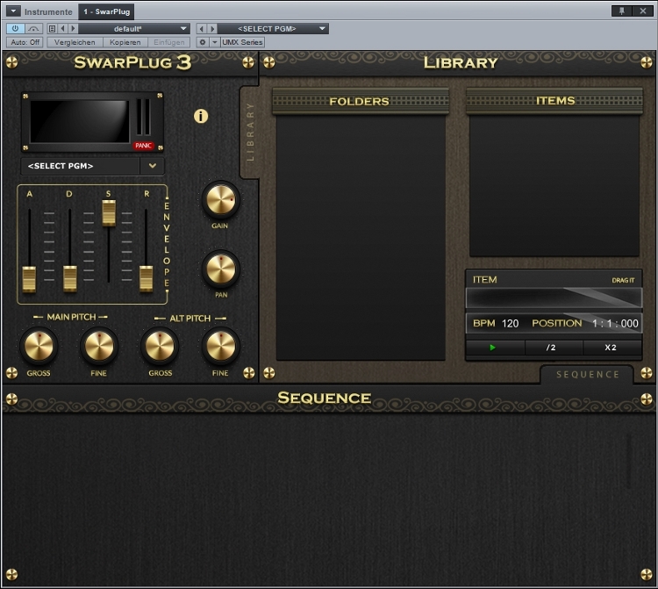Toggle the plugin power bypass button
658x589 pixels.
(x=16, y=29)
